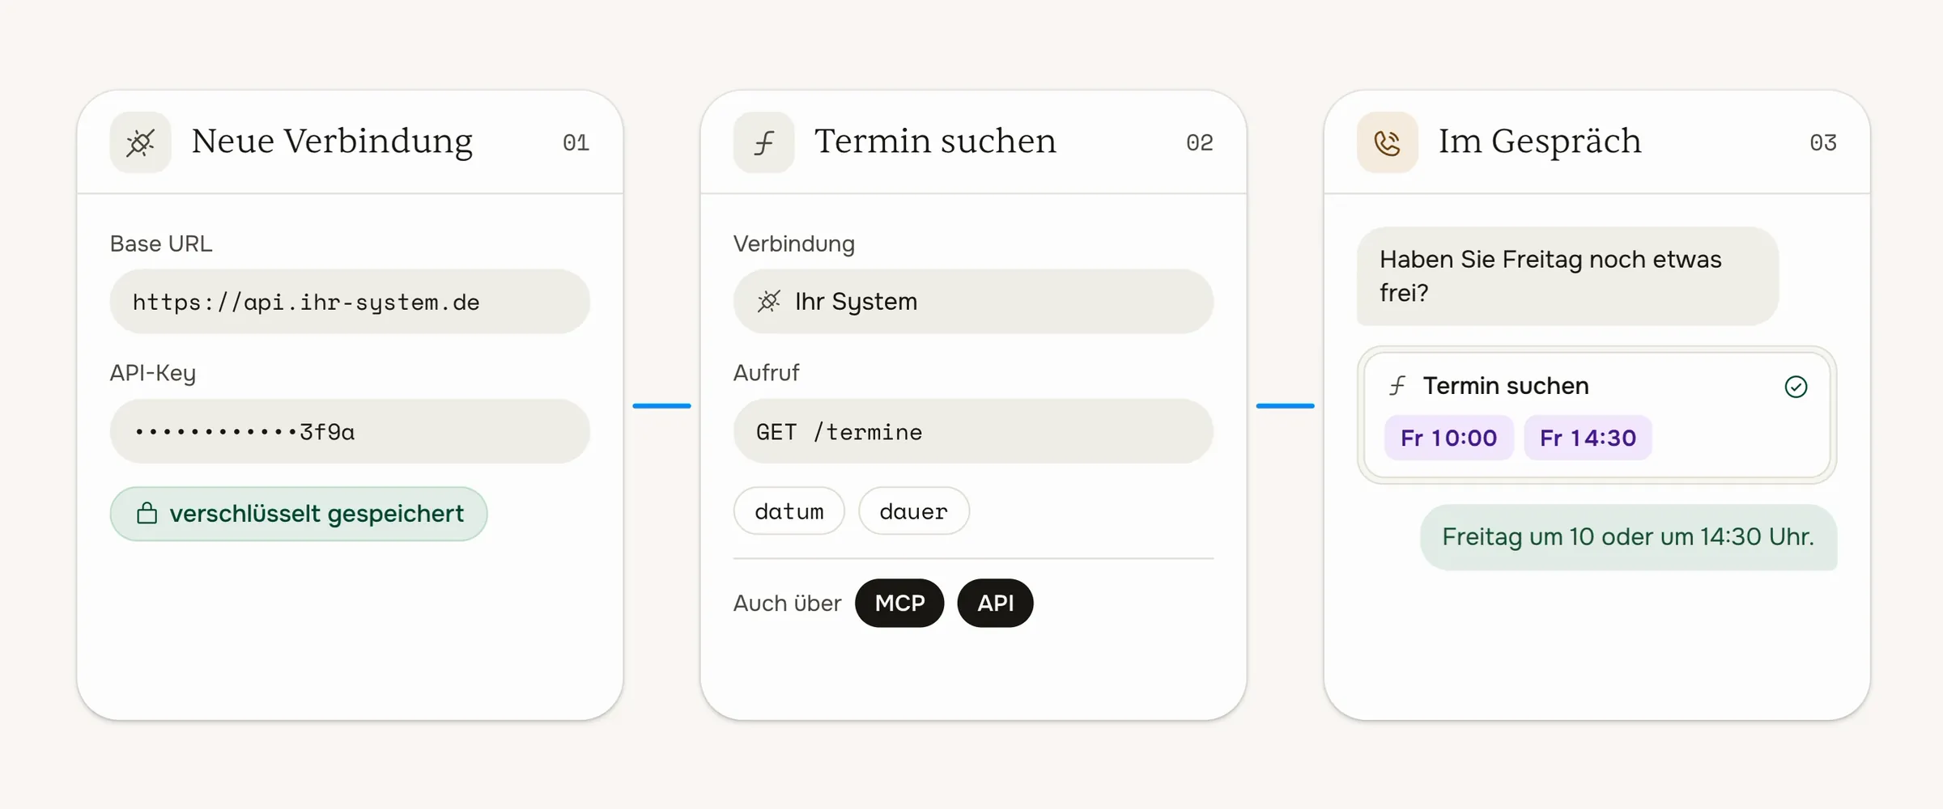Click the green checkmark in the Termin suchen chat card
This screenshot has width=1943, height=809.
tap(1796, 387)
